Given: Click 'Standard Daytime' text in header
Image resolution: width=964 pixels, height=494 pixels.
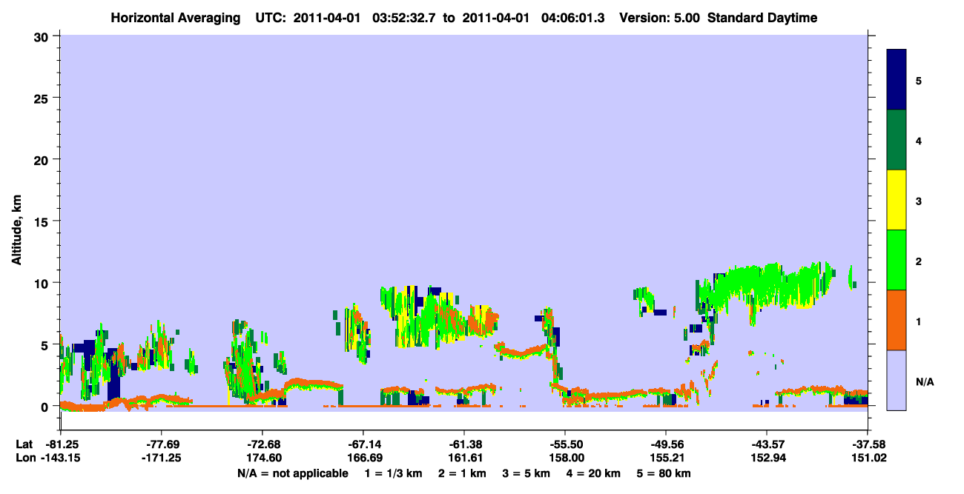Looking at the screenshot, I should [x=762, y=18].
